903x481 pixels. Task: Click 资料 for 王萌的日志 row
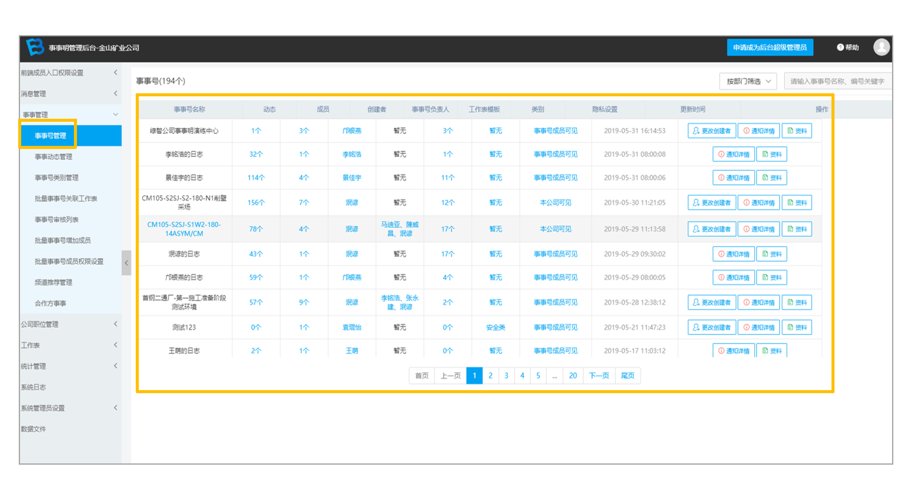tap(771, 350)
